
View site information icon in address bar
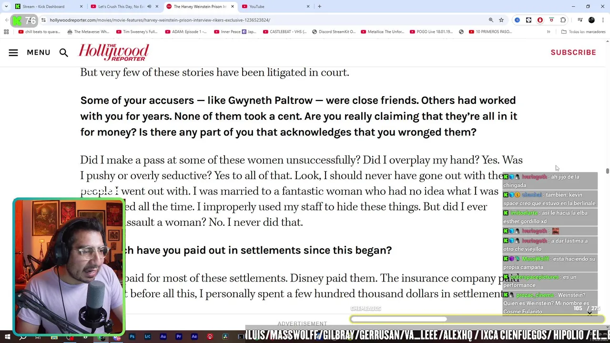click(43, 20)
